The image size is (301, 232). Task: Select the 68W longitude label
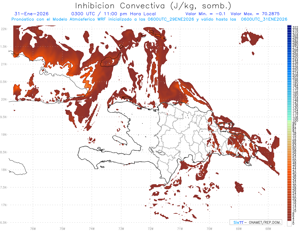[x=268, y=228]
